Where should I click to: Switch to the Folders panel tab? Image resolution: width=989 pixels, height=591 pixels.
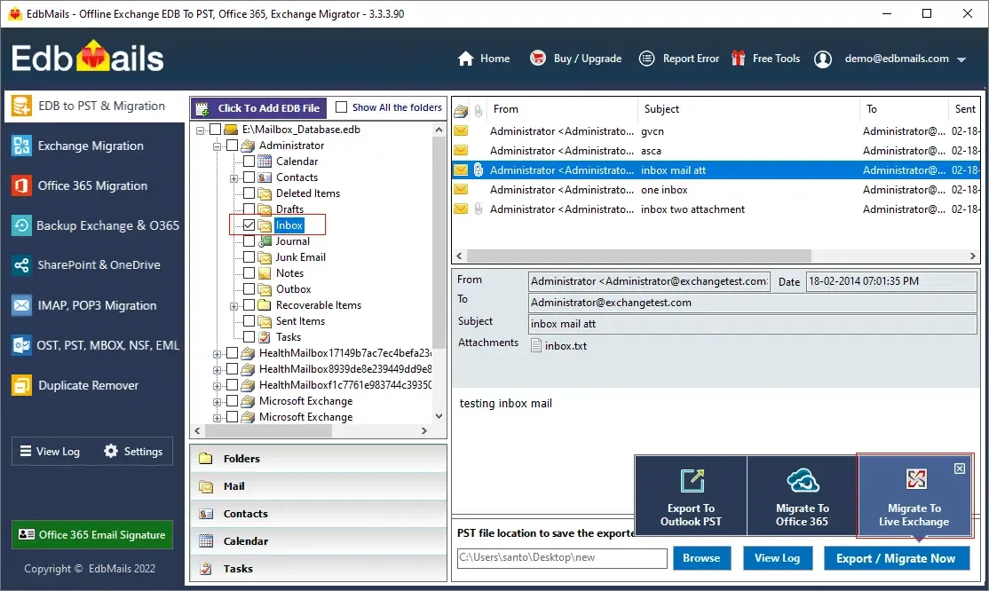pos(319,459)
